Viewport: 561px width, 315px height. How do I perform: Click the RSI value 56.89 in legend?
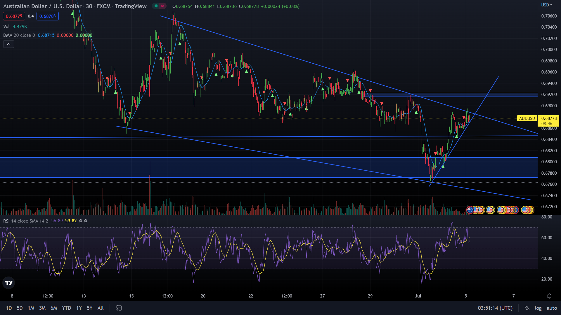tap(57, 221)
